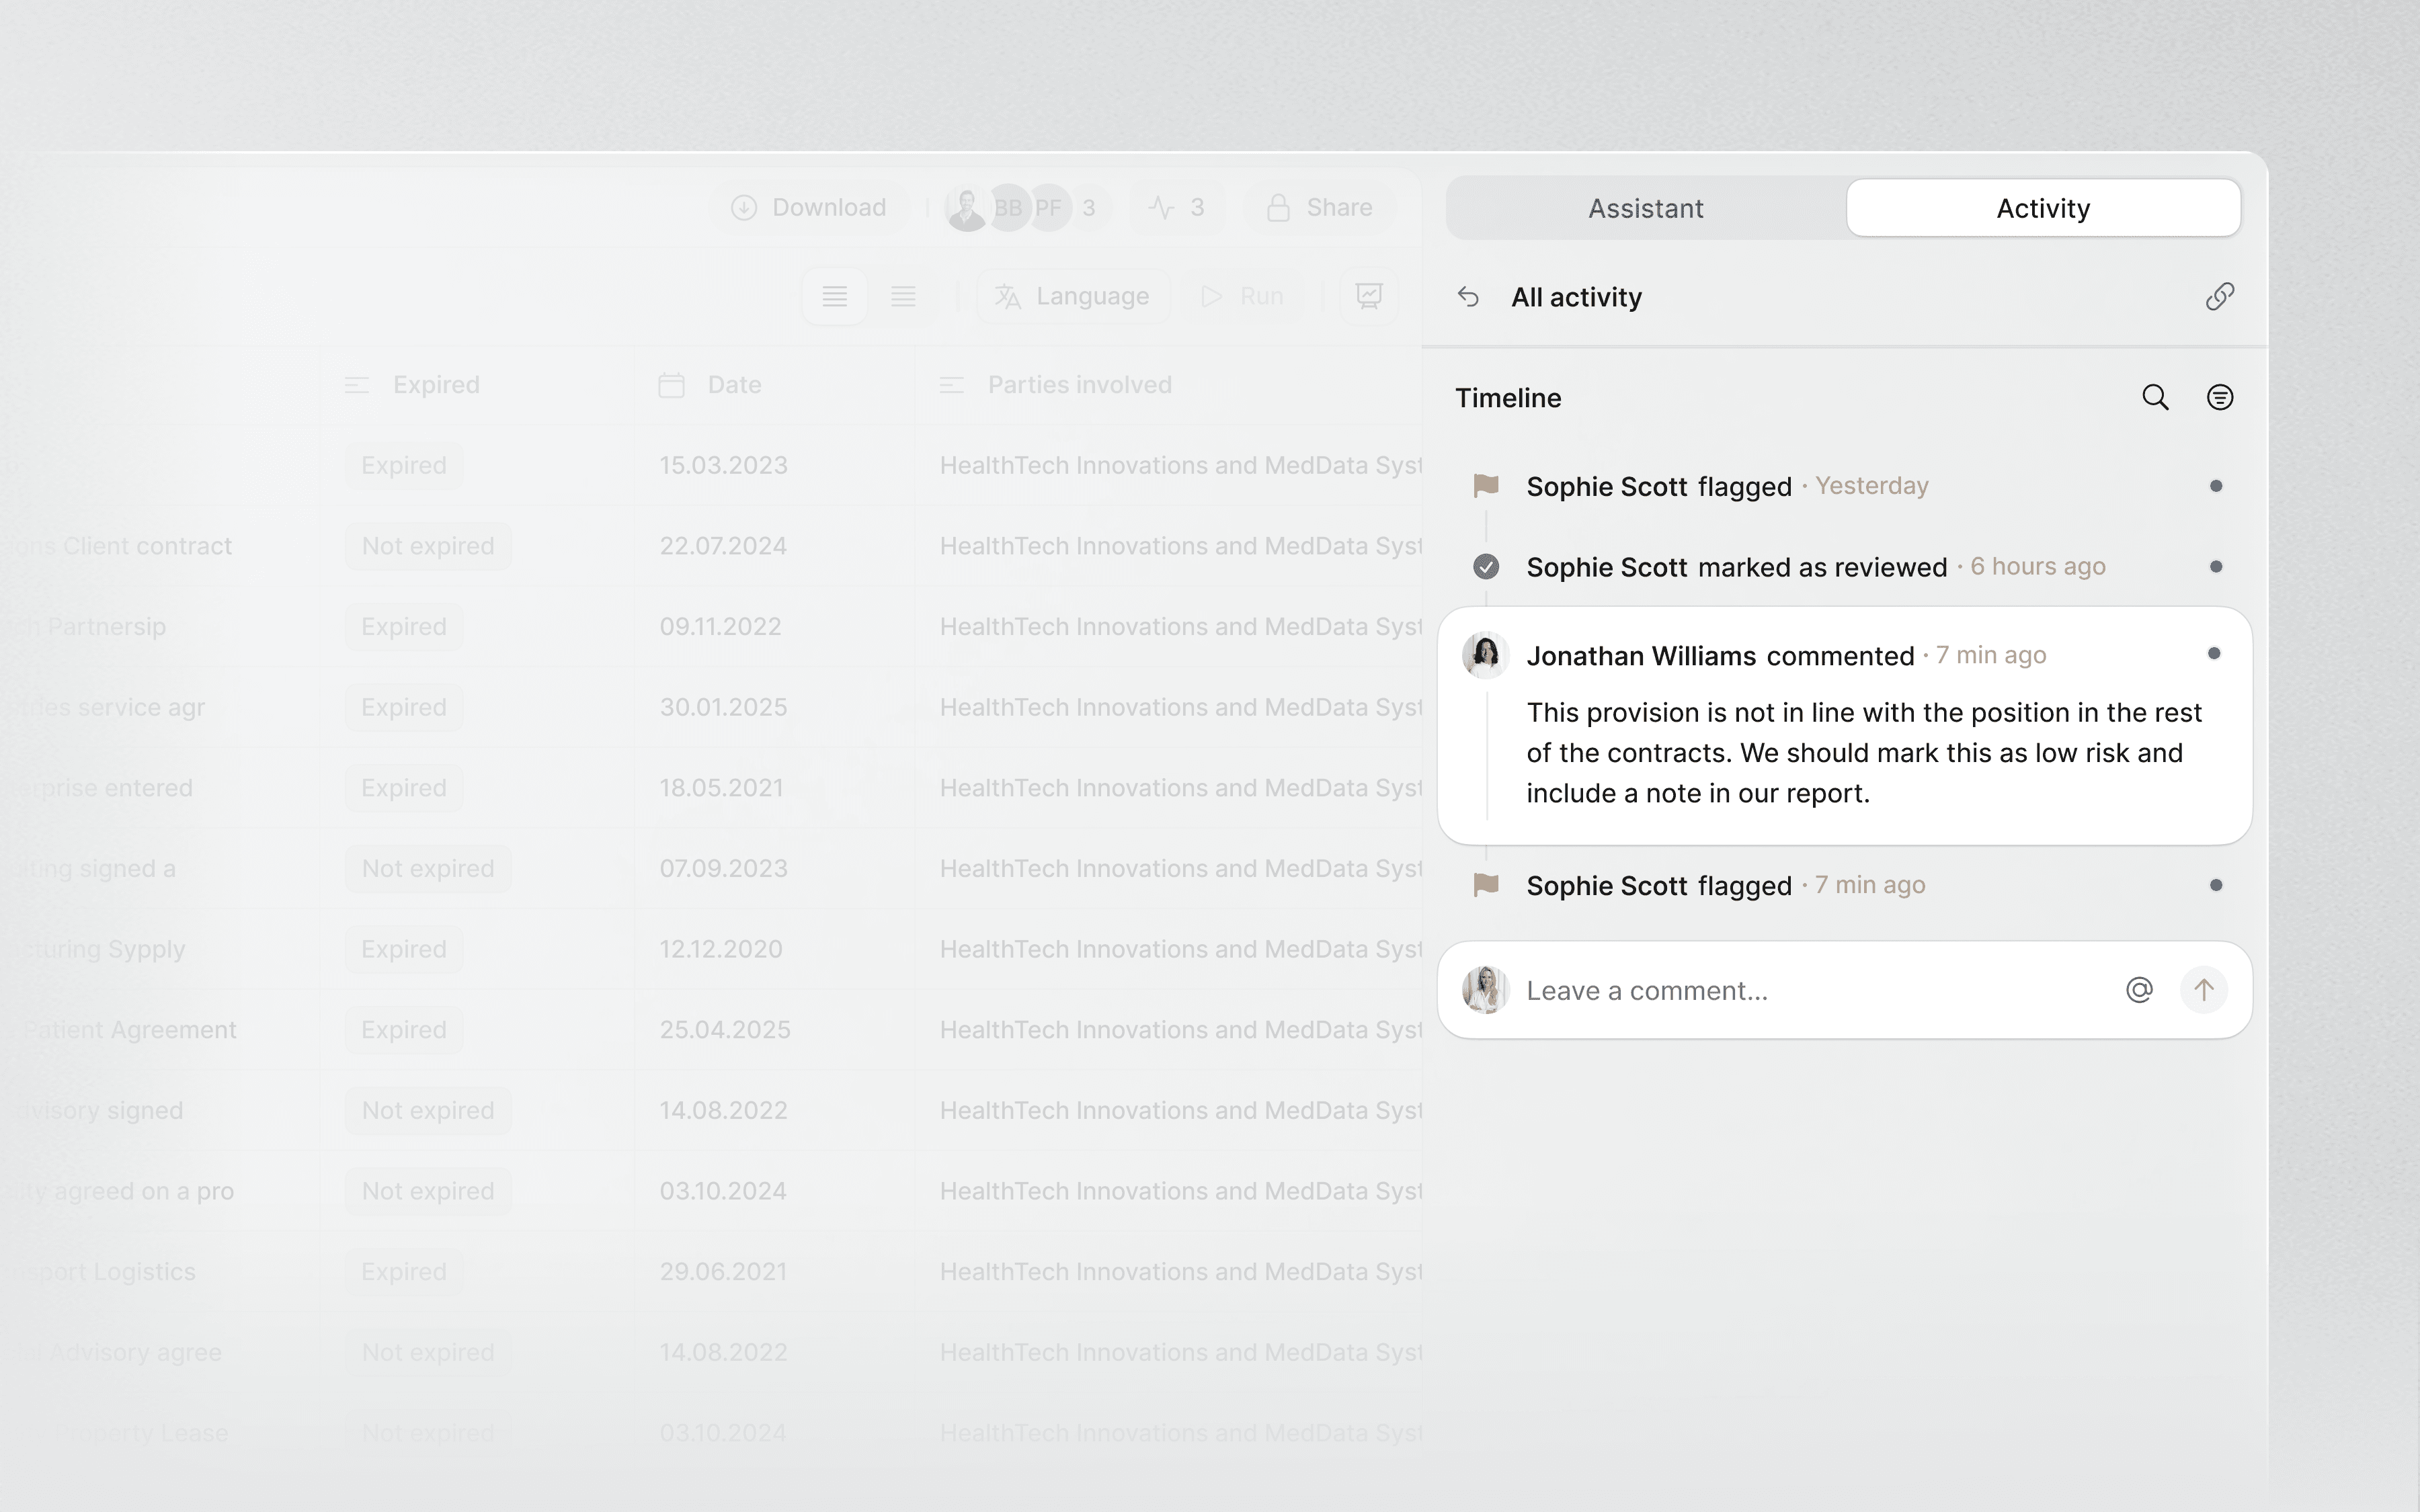Copy link with the chain icon
2420x1512 pixels.
point(2219,297)
